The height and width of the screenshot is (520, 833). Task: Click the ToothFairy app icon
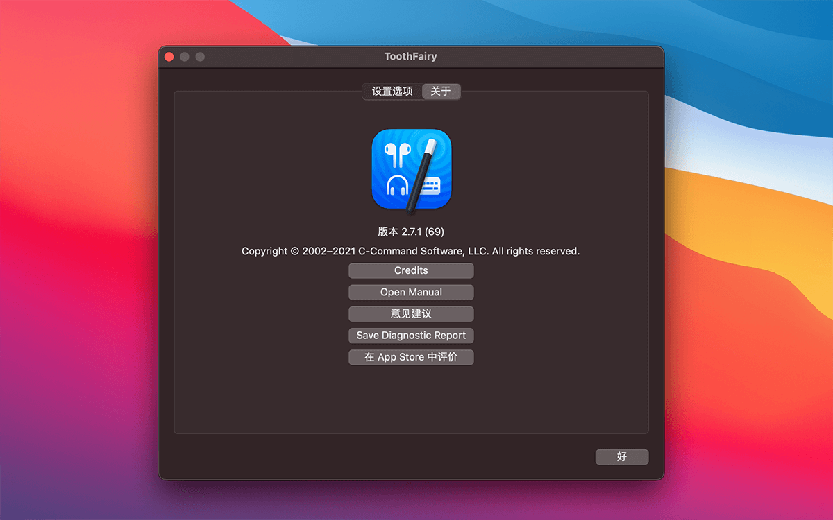tap(412, 170)
